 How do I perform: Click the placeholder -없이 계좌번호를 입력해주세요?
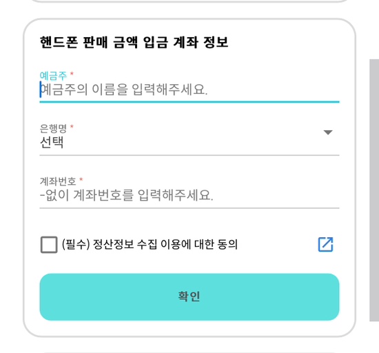click(126, 195)
